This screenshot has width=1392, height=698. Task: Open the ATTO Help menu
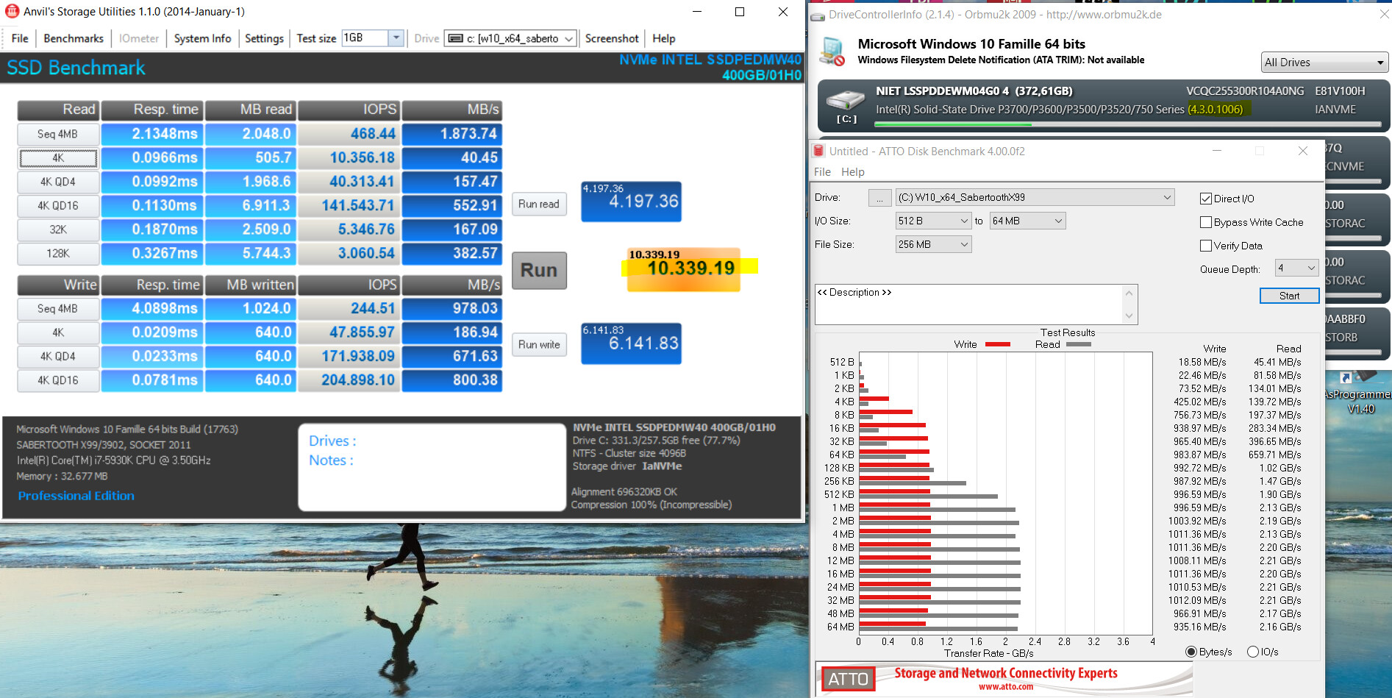(853, 171)
